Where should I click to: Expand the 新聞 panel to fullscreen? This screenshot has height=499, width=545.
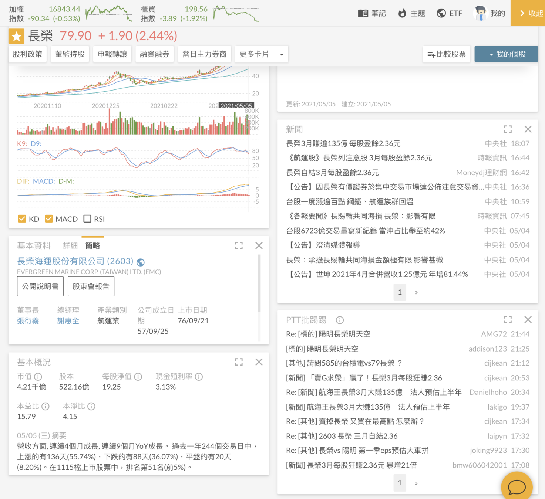click(508, 129)
